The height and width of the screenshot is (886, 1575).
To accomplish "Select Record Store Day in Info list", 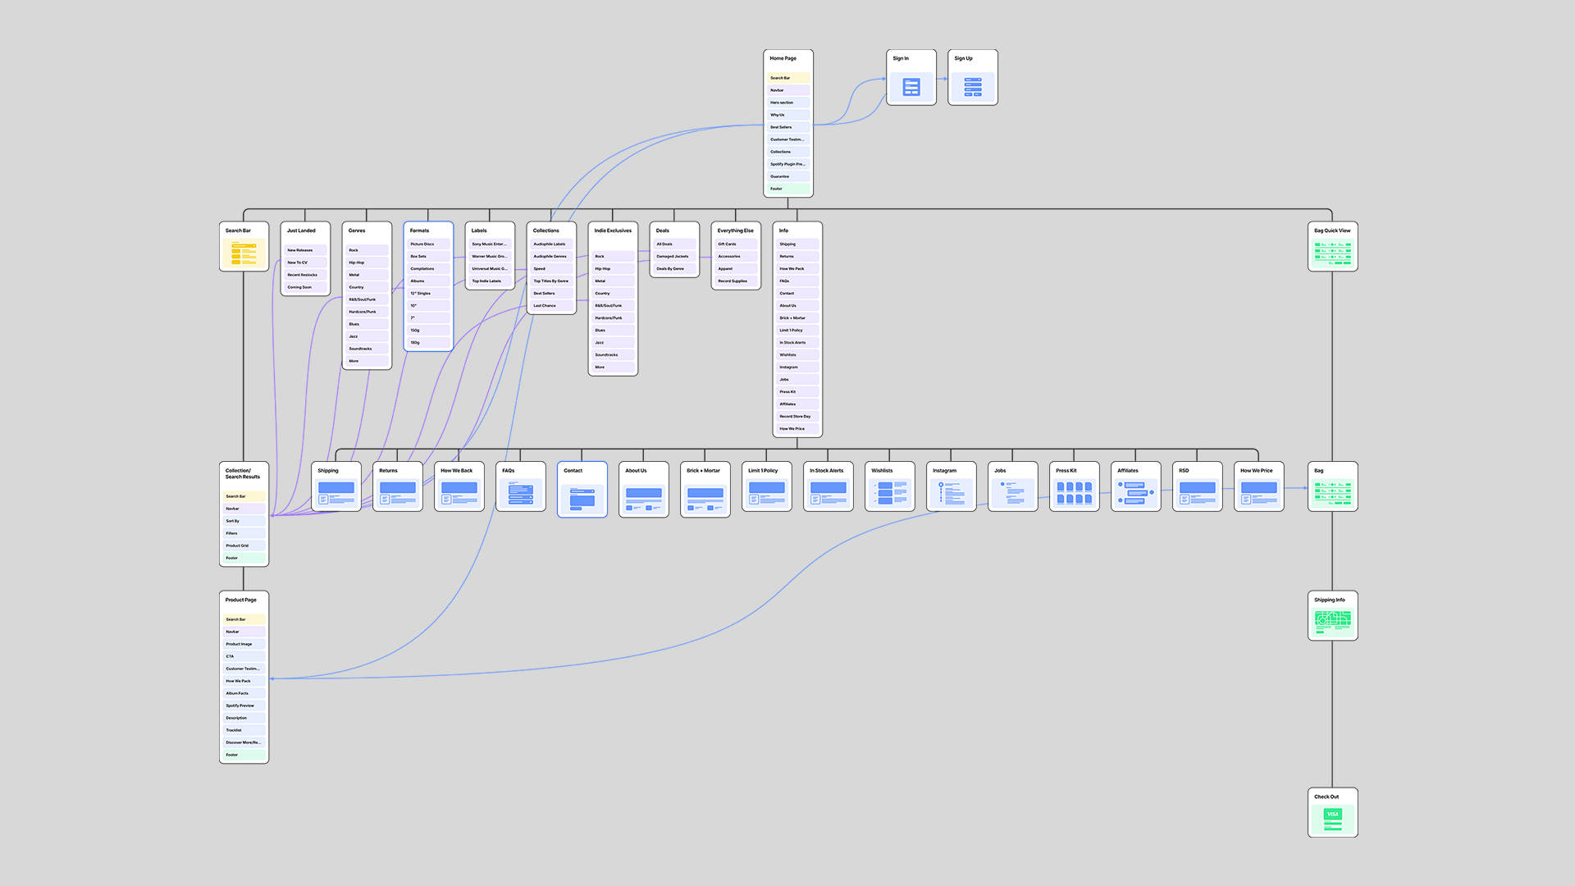I will pos(797,417).
